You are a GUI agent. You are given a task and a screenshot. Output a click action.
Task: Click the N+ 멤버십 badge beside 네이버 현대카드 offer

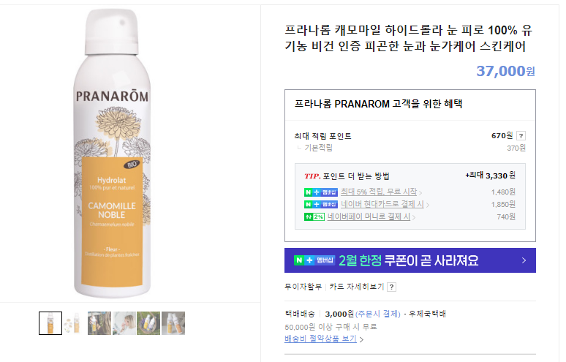click(321, 205)
